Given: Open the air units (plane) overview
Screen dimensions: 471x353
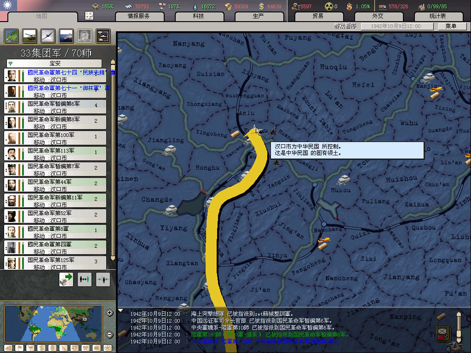Looking at the screenshot, I should 47,35.
